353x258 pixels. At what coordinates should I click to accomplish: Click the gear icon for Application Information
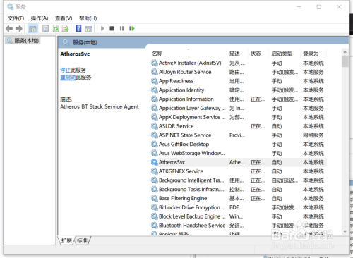[x=155, y=99]
